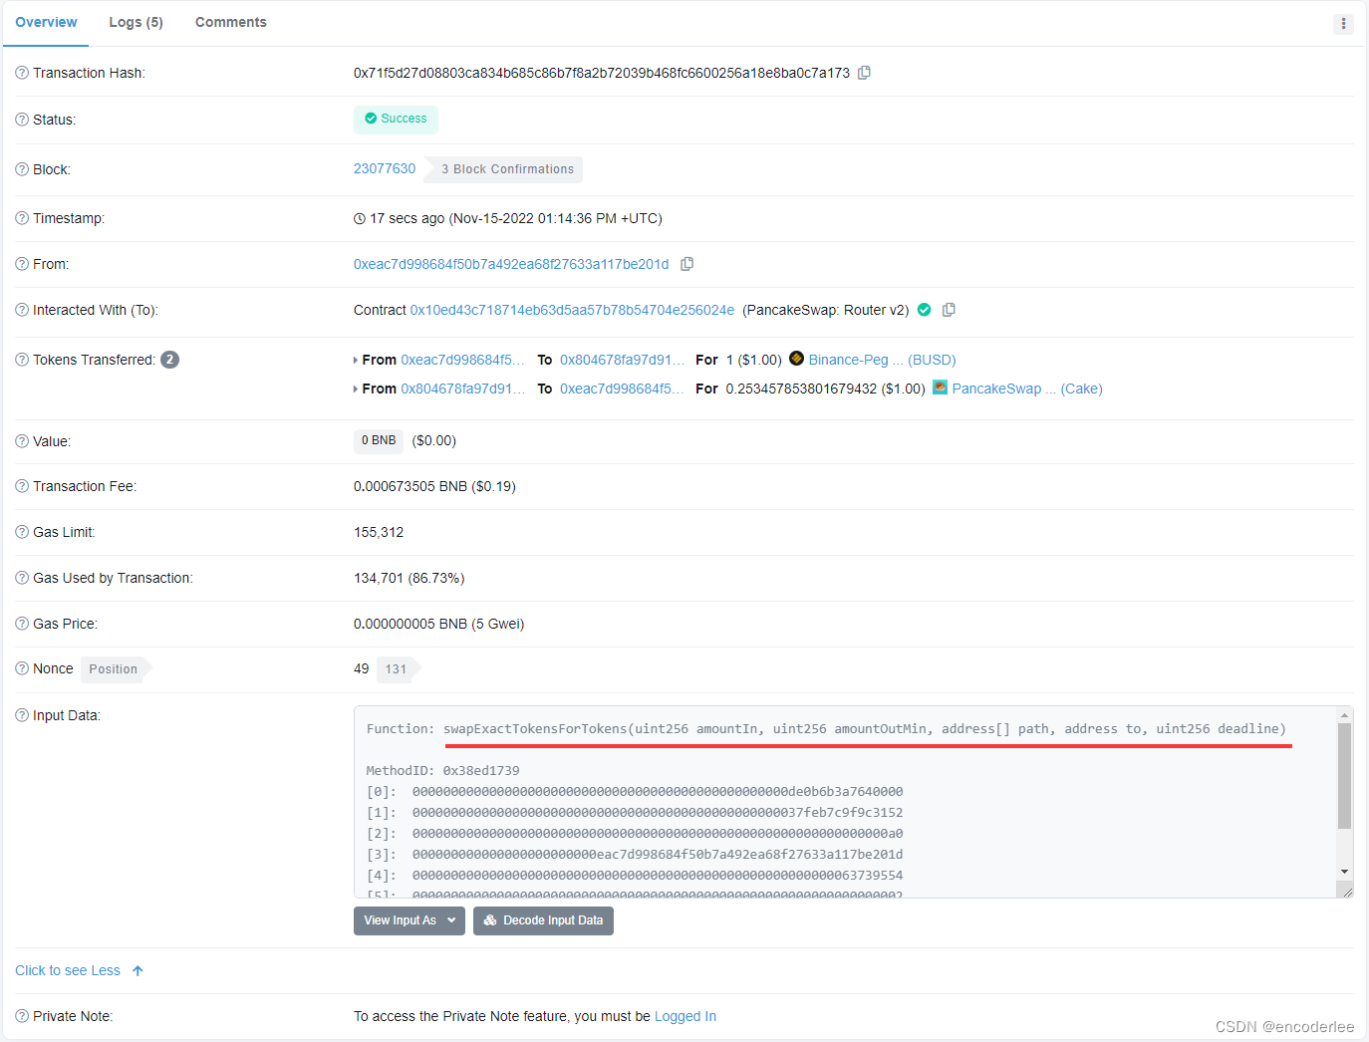Click the MethodID: 0x38ed1739 line
1369x1042 pixels.
click(442, 771)
